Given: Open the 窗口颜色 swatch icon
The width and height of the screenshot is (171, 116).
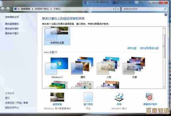Looking at the screenshot, I should tap(88, 97).
